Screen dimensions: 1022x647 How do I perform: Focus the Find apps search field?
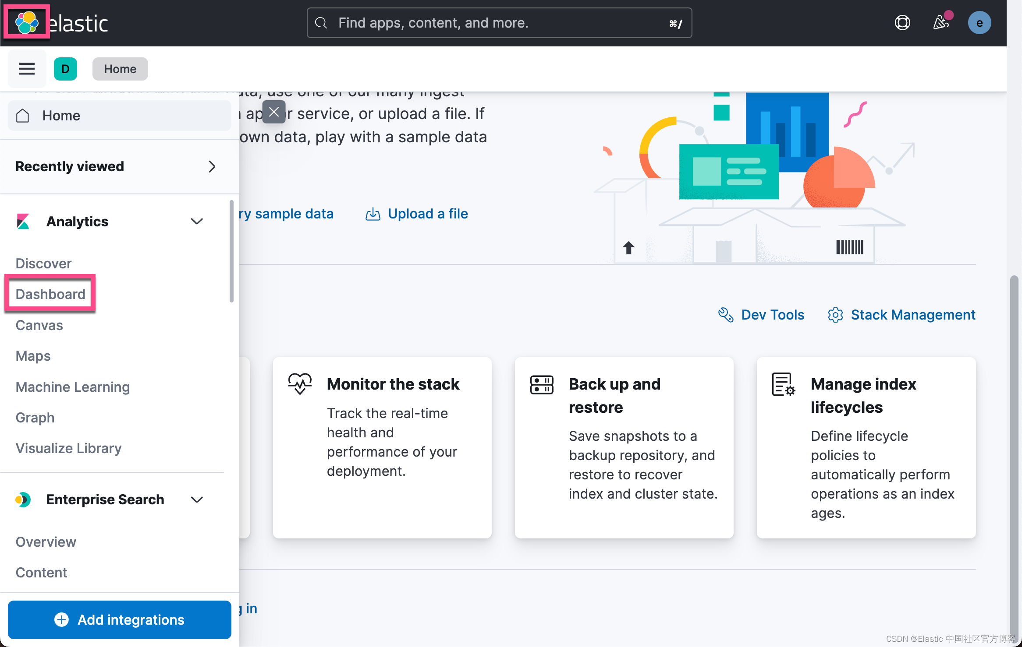point(499,23)
